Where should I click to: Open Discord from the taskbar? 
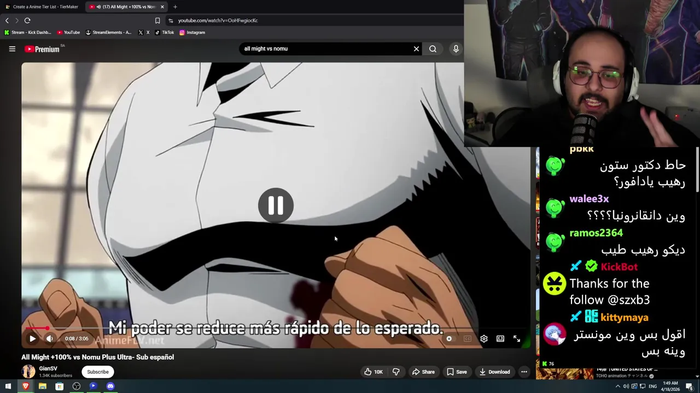tap(110, 386)
